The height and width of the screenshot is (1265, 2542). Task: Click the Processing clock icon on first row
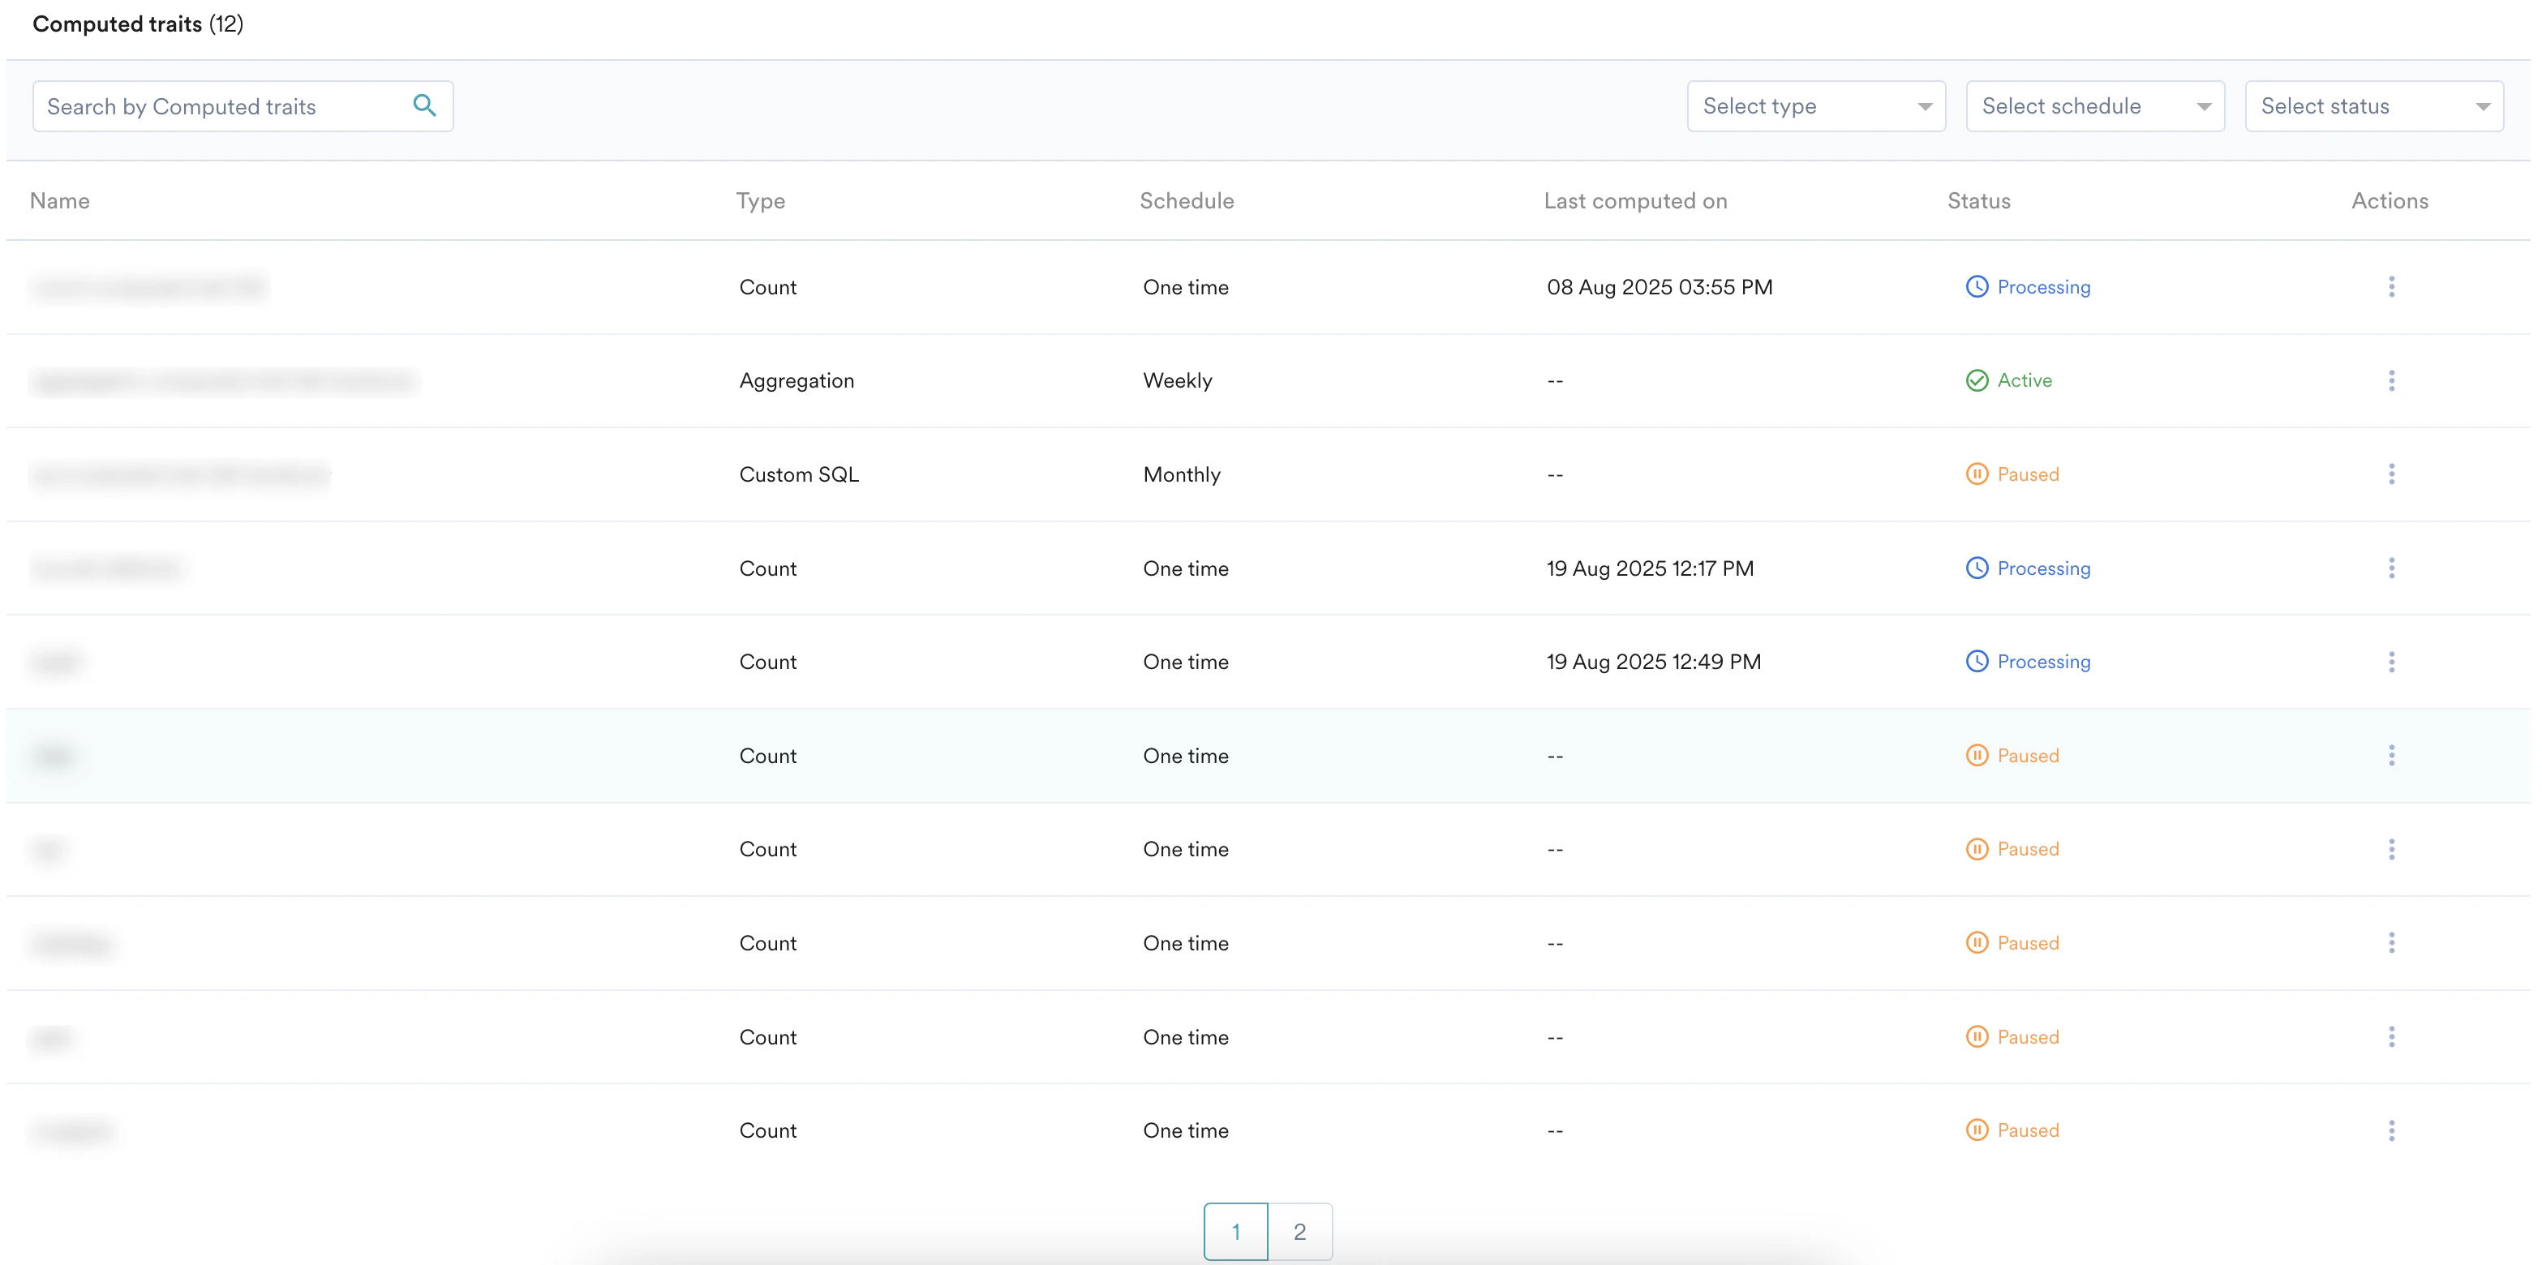[x=1977, y=286]
